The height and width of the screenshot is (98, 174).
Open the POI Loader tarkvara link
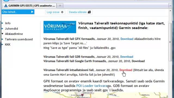coord(92,86)
